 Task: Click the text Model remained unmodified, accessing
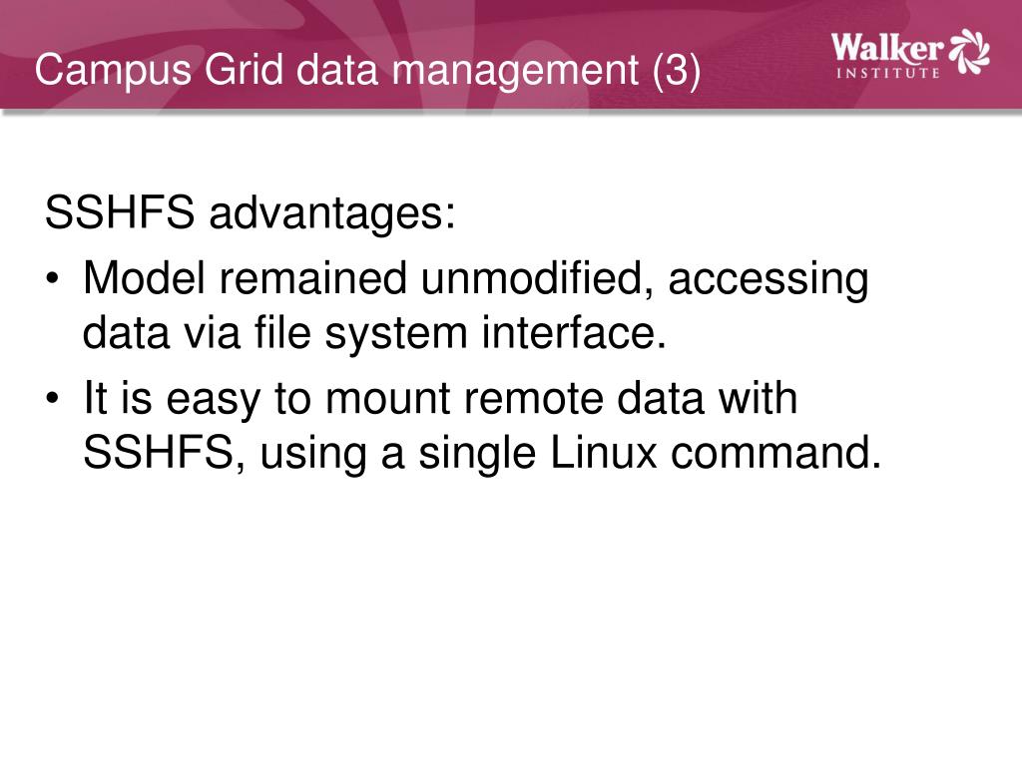coord(476,280)
